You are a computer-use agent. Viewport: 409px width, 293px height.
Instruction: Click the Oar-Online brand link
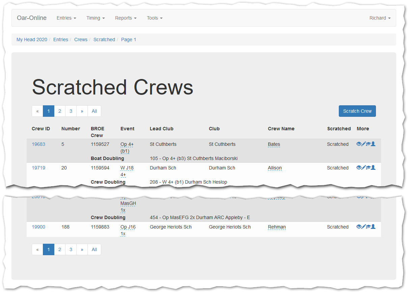32,18
